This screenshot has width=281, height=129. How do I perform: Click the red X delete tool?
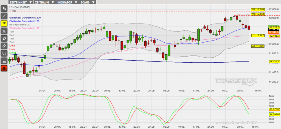coord(4,68)
